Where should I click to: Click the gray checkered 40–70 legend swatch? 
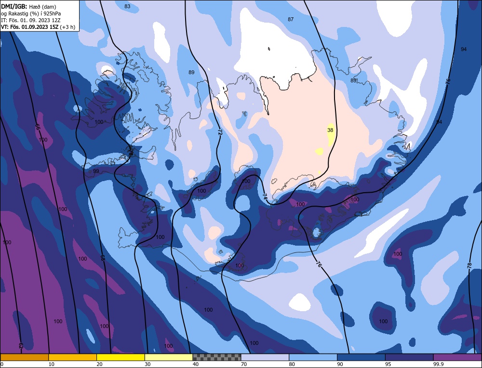(x=217, y=357)
